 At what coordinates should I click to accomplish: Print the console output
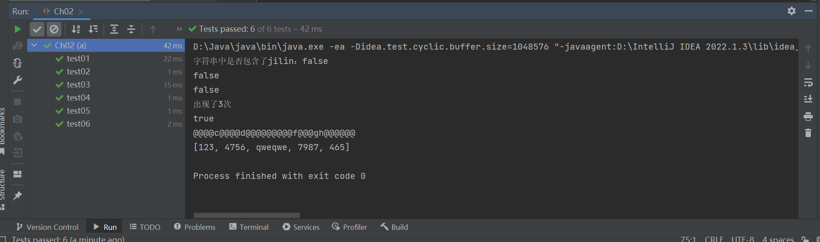click(808, 116)
